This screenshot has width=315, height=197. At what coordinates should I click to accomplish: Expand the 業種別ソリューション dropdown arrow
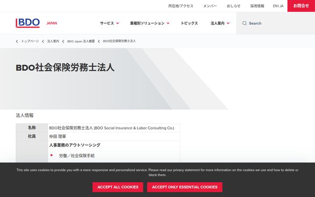(168, 23)
